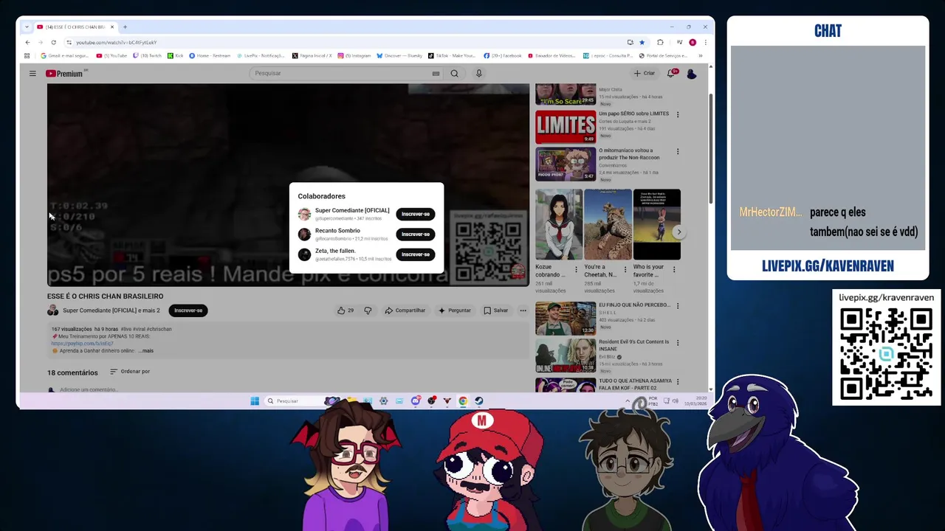Open the YouTube hamburger guide menu
The width and height of the screenshot is (945, 531).
coord(32,73)
